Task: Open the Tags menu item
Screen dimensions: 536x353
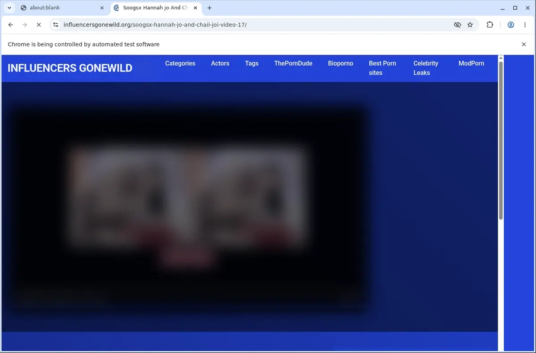Action: pyautogui.click(x=252, y=63)
